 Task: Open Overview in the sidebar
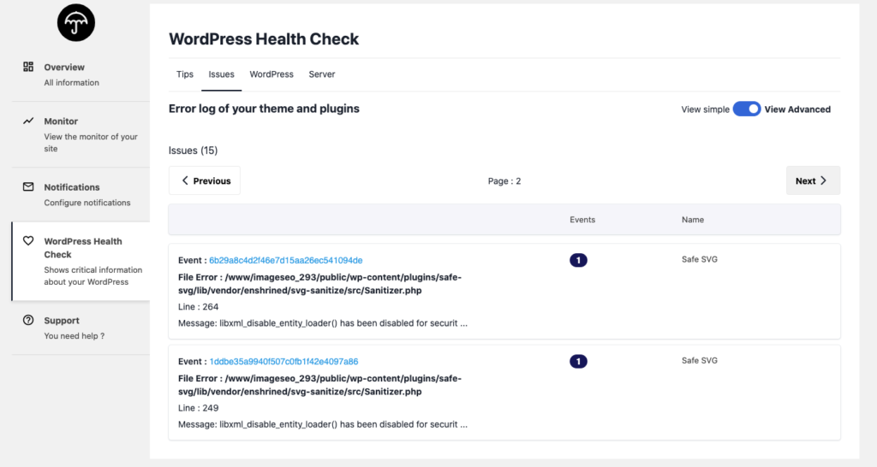point(81,74)
